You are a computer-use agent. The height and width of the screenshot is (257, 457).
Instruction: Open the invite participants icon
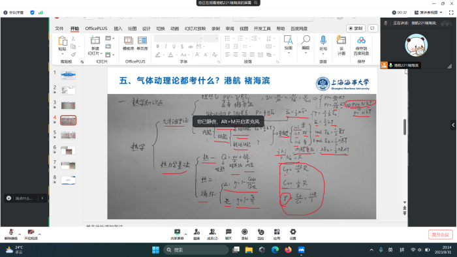click(197, 234)
